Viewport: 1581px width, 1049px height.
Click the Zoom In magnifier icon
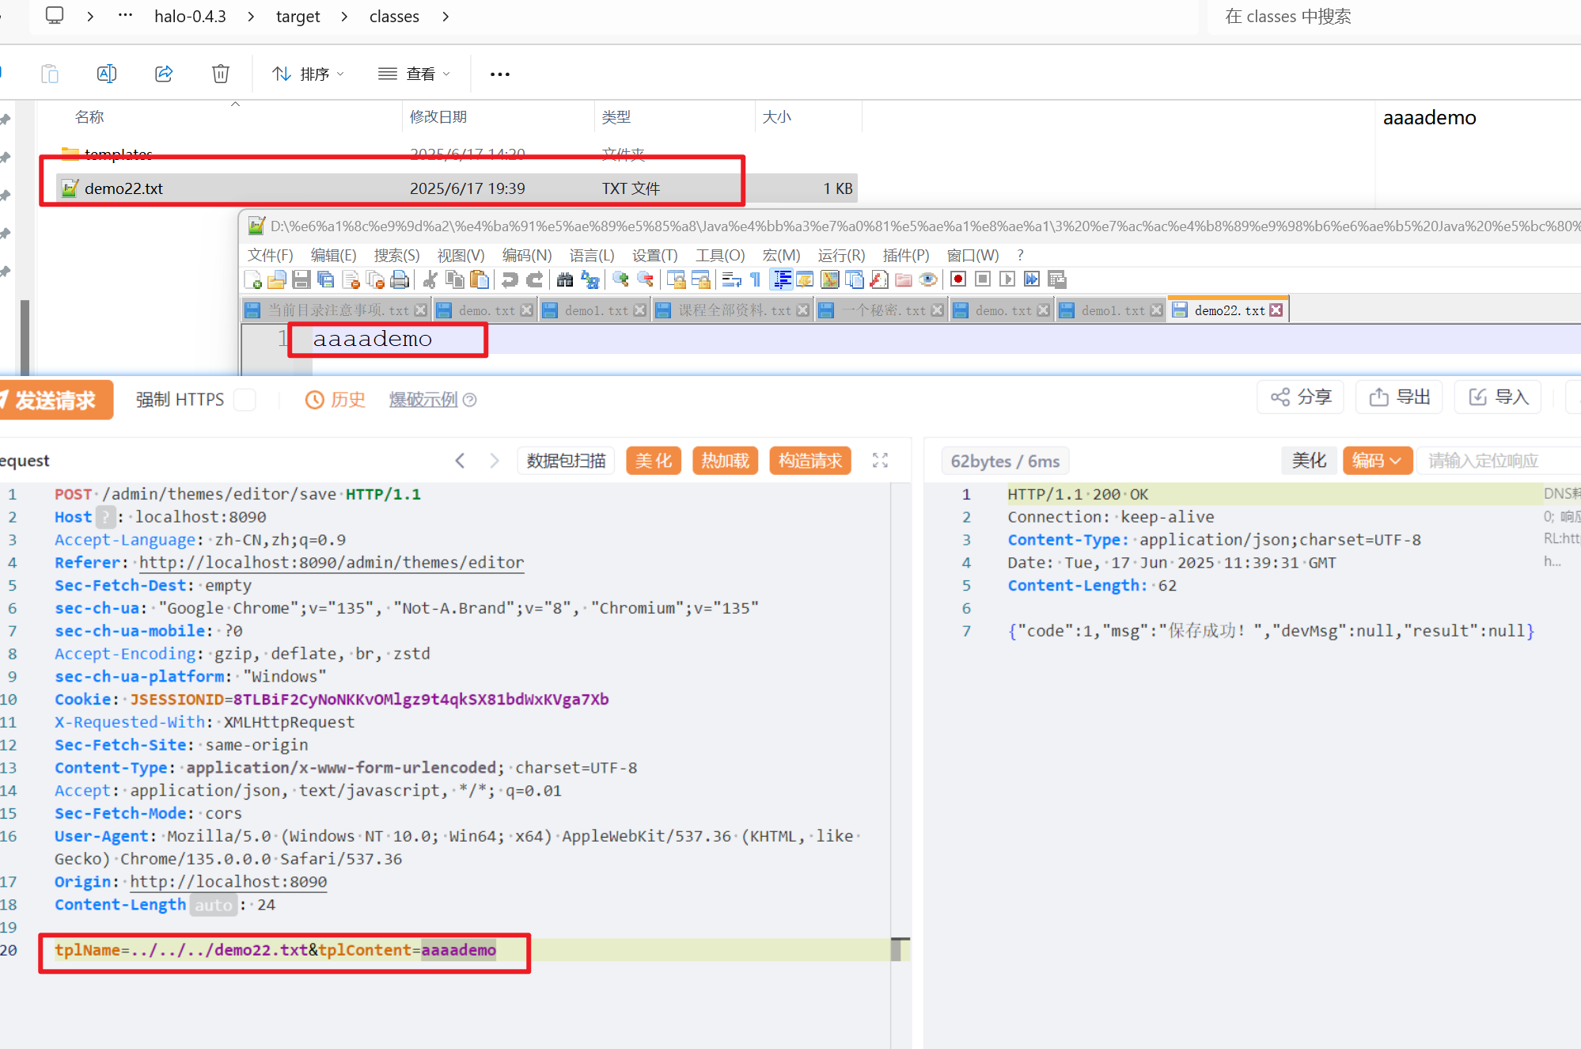point(621,279)
